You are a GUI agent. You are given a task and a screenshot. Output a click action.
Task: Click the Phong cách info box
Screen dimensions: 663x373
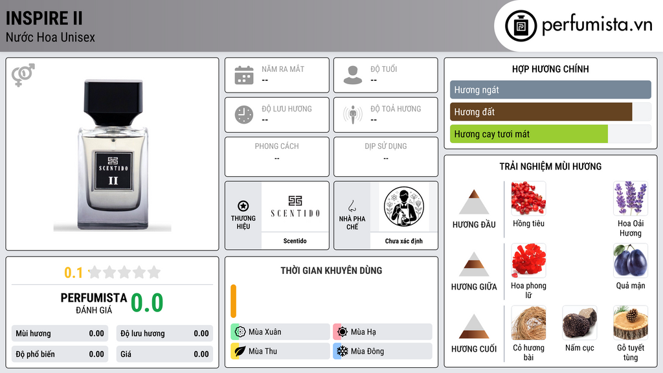[x=277, y=157]
